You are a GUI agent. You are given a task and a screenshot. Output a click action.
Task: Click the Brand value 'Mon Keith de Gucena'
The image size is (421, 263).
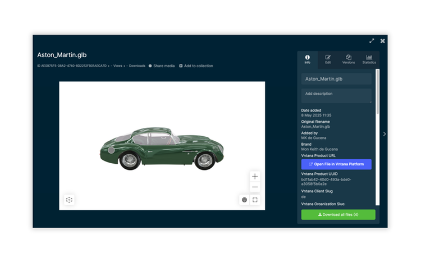click(319, 149)
